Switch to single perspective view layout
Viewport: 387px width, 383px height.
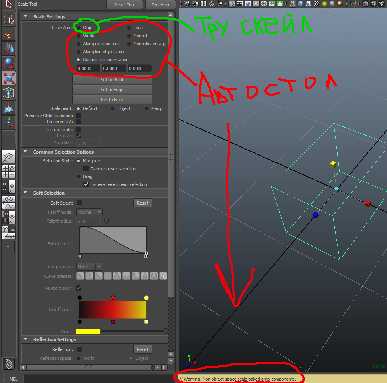click(8, 156)
